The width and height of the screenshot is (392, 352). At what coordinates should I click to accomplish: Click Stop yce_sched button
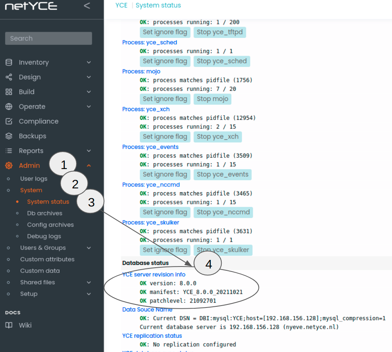[x=222, y=62]
